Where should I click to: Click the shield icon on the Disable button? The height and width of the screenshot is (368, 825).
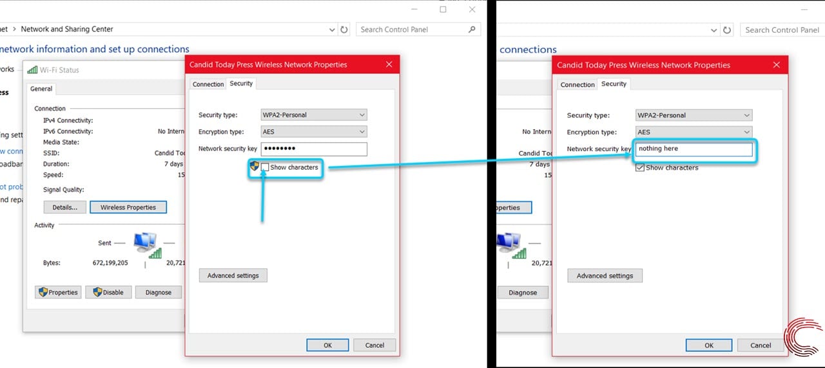[98, 292]
